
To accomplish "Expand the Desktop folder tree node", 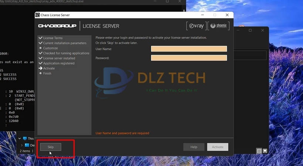I will pyautogui.click(x=22, y=145).
